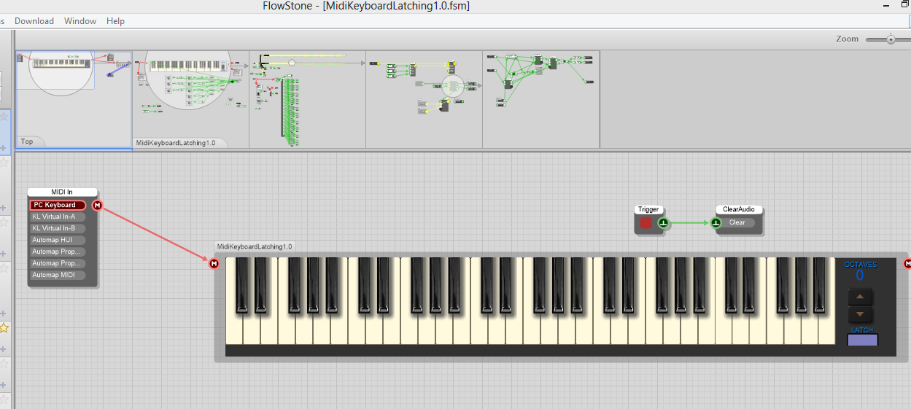Select KL Virtual In-A MIDI input
The image size is (911, 409).
(x=58, y=217)
